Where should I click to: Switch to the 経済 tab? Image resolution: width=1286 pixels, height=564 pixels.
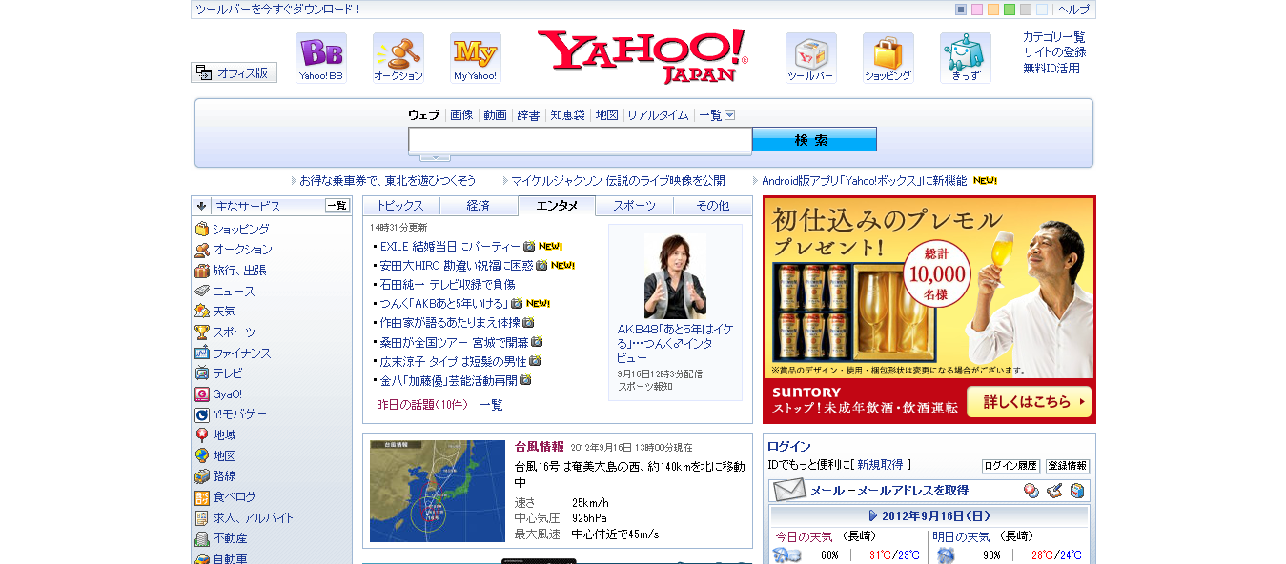point(479,206)
